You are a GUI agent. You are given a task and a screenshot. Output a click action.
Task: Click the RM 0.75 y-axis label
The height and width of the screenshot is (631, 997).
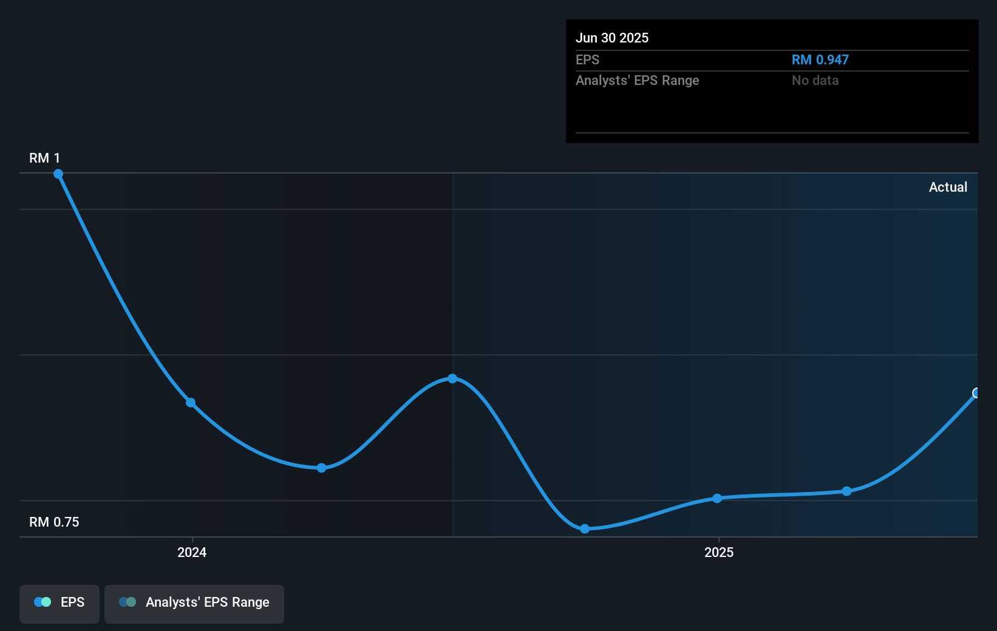click(x=54, y=522)
